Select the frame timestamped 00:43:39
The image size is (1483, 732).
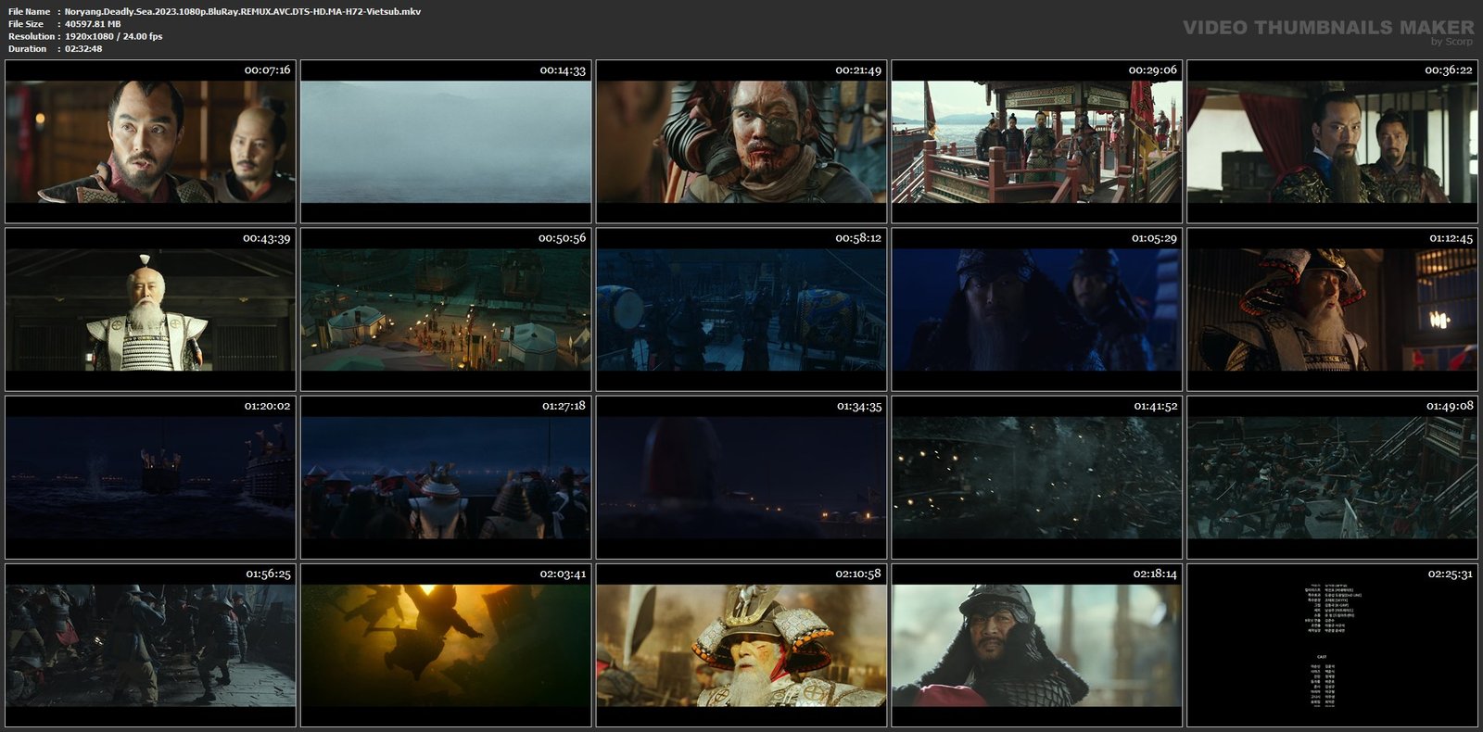tap(150, 309)
